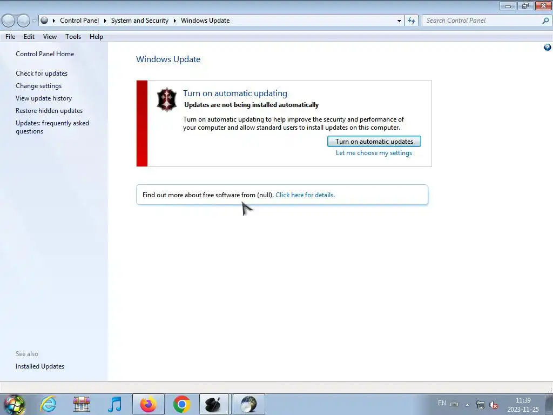Open the pinned library taskbar icon beside Internet Explorer
This screenshot has width=553, height=415.
tap(82, 404)
